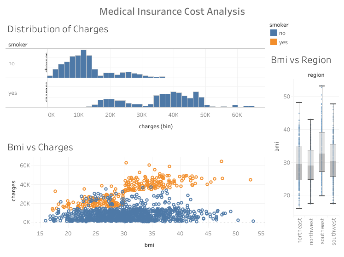Click the rightmost blue scatter point
The width and height of the screenshot is (344, 257).
point(253,221)
